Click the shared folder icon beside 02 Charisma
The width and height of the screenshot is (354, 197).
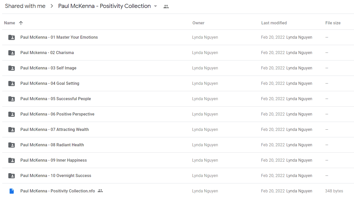click(x=12, y=53)
